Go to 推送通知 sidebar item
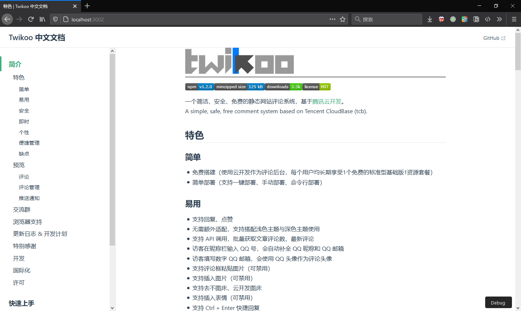Screen dimensions: 521x311 tap(29, 198)
